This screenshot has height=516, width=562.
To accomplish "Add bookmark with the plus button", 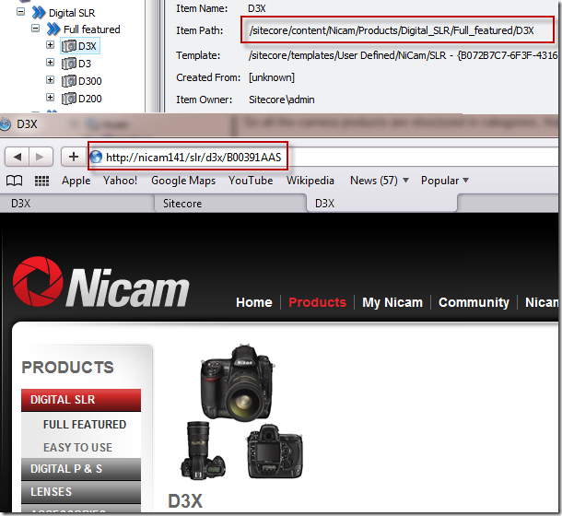I will tap(74, 157).
